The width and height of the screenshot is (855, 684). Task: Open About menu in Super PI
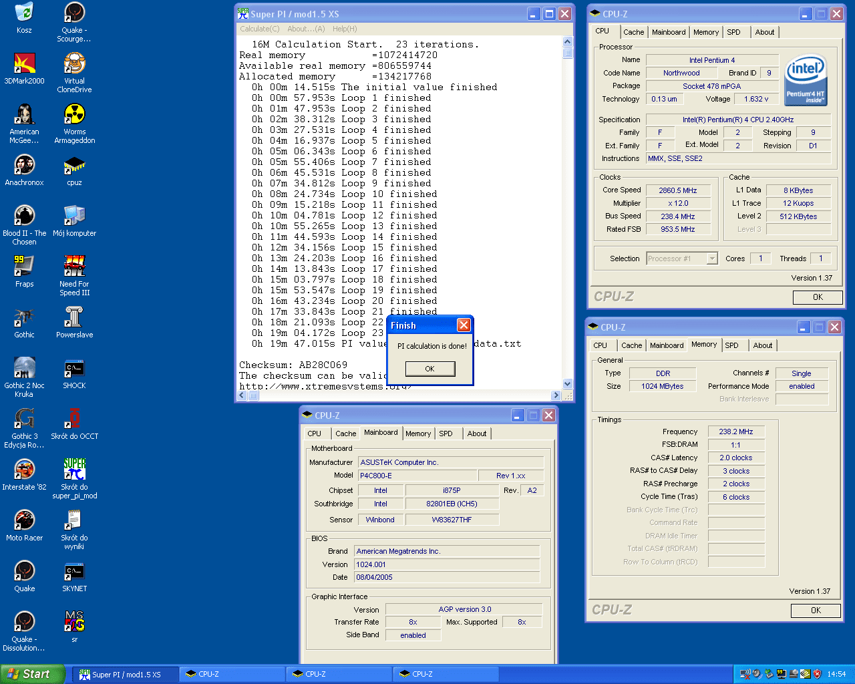tap(306, 29)
